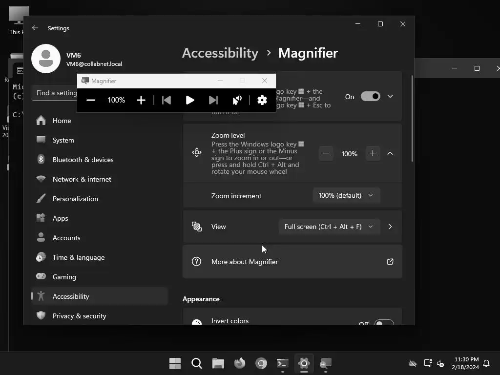500x375 pixels.
Task: Click the Magnifier toolbar title bar icon
Action: click(85, 81)
